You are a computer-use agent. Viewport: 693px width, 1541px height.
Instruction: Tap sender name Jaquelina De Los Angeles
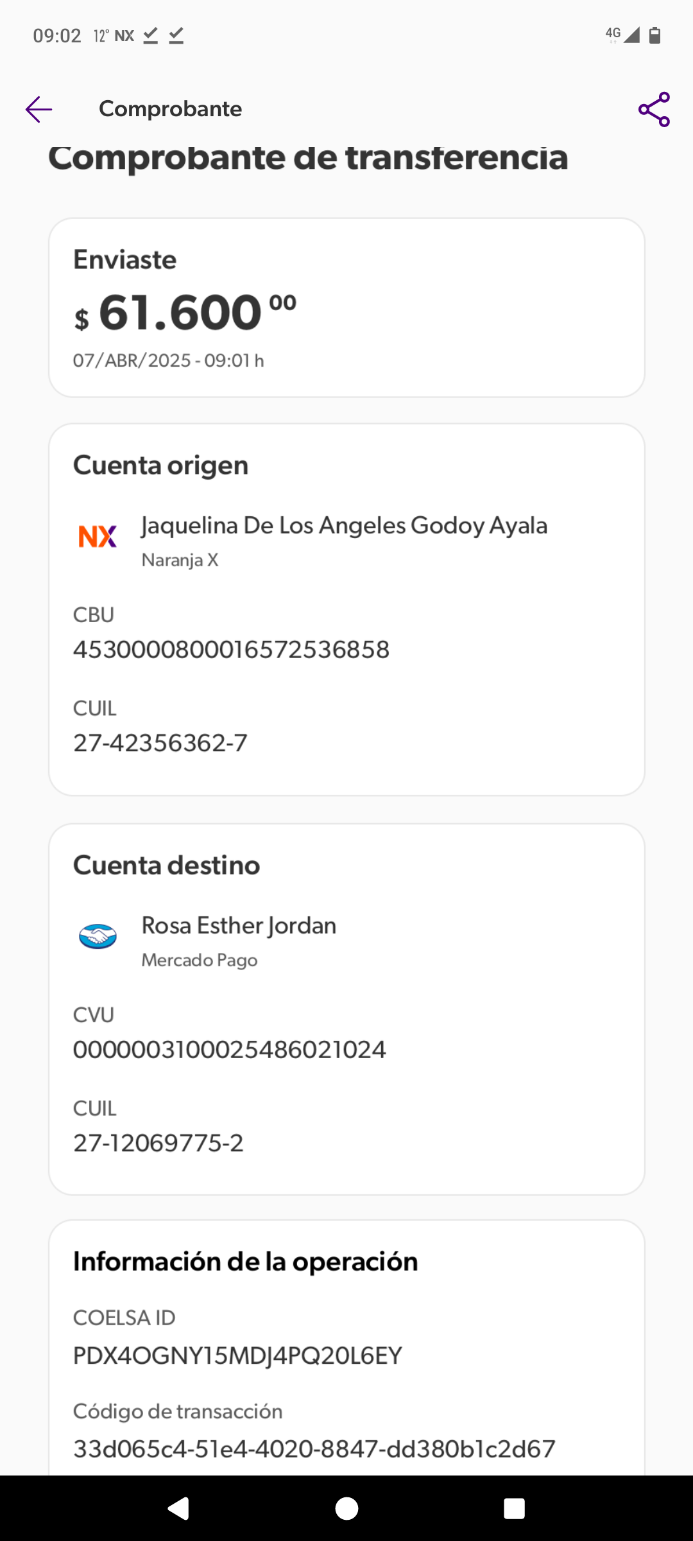[x=344, y=526]
